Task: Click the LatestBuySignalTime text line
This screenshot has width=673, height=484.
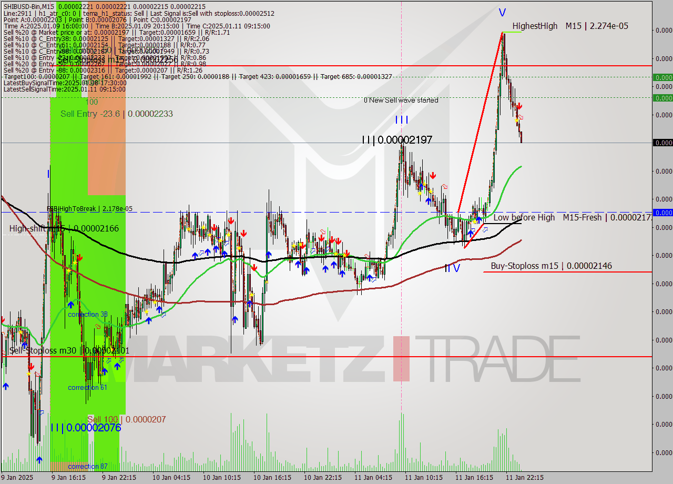Action: coord(65,83)
